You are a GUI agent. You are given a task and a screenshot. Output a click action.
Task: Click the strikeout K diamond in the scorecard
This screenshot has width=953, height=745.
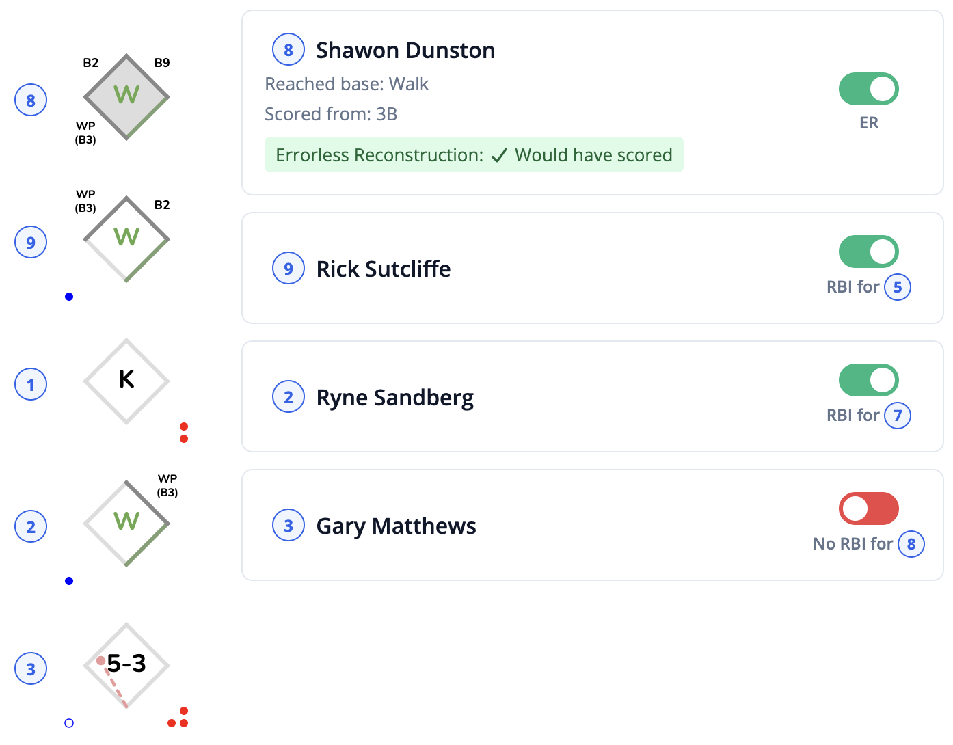point(126,381)
